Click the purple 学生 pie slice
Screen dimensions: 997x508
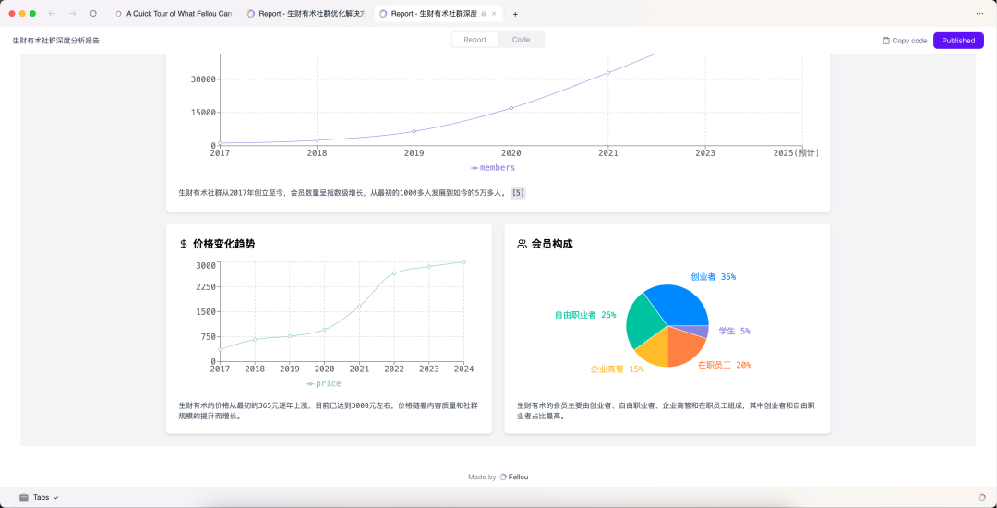tap(696, 332)
